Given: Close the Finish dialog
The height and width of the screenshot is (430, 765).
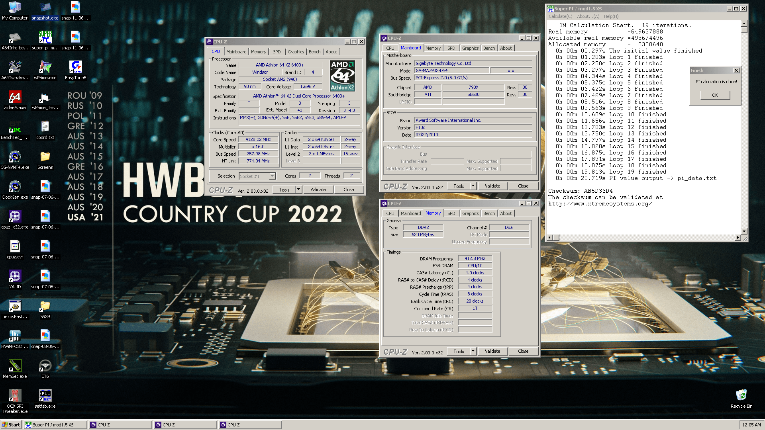Looking at the screenshot, I should 736,70.
